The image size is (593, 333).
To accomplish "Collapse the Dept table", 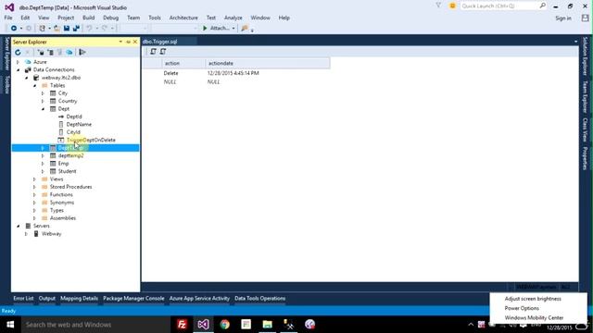I will click(43, 109).
